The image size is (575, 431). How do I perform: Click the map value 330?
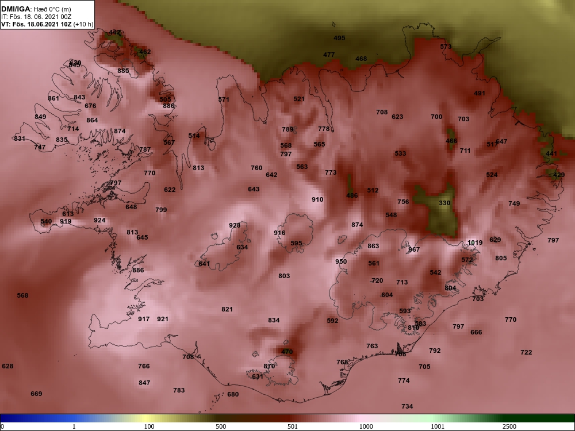[444, 203]
